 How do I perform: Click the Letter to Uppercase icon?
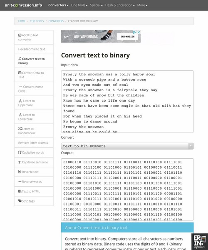(20, 101)
